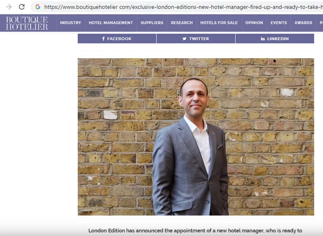Open the Suppliers menu item
Screen dimensions: 323x236
point(152,23)
